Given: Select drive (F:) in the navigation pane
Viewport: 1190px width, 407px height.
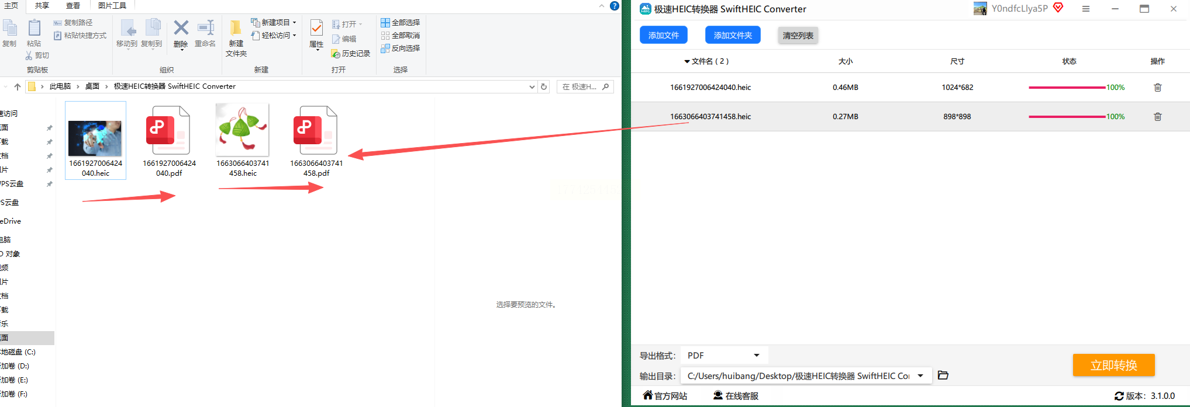Looking at the screenshot, I should [14, 394].
